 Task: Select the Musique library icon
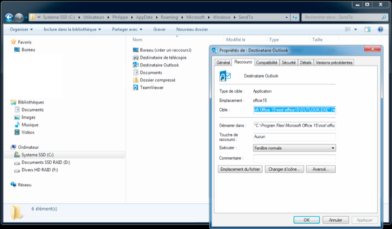[17, 124]
